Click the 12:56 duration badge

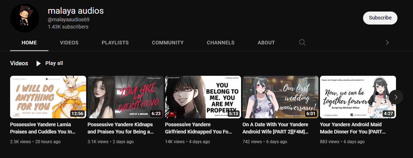(x=77, y=114)
